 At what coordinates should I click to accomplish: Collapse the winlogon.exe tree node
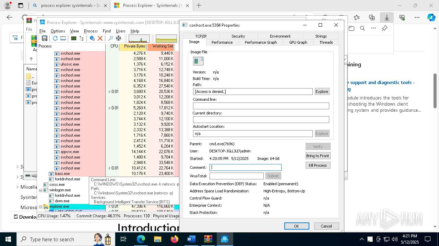click(40, 190)
